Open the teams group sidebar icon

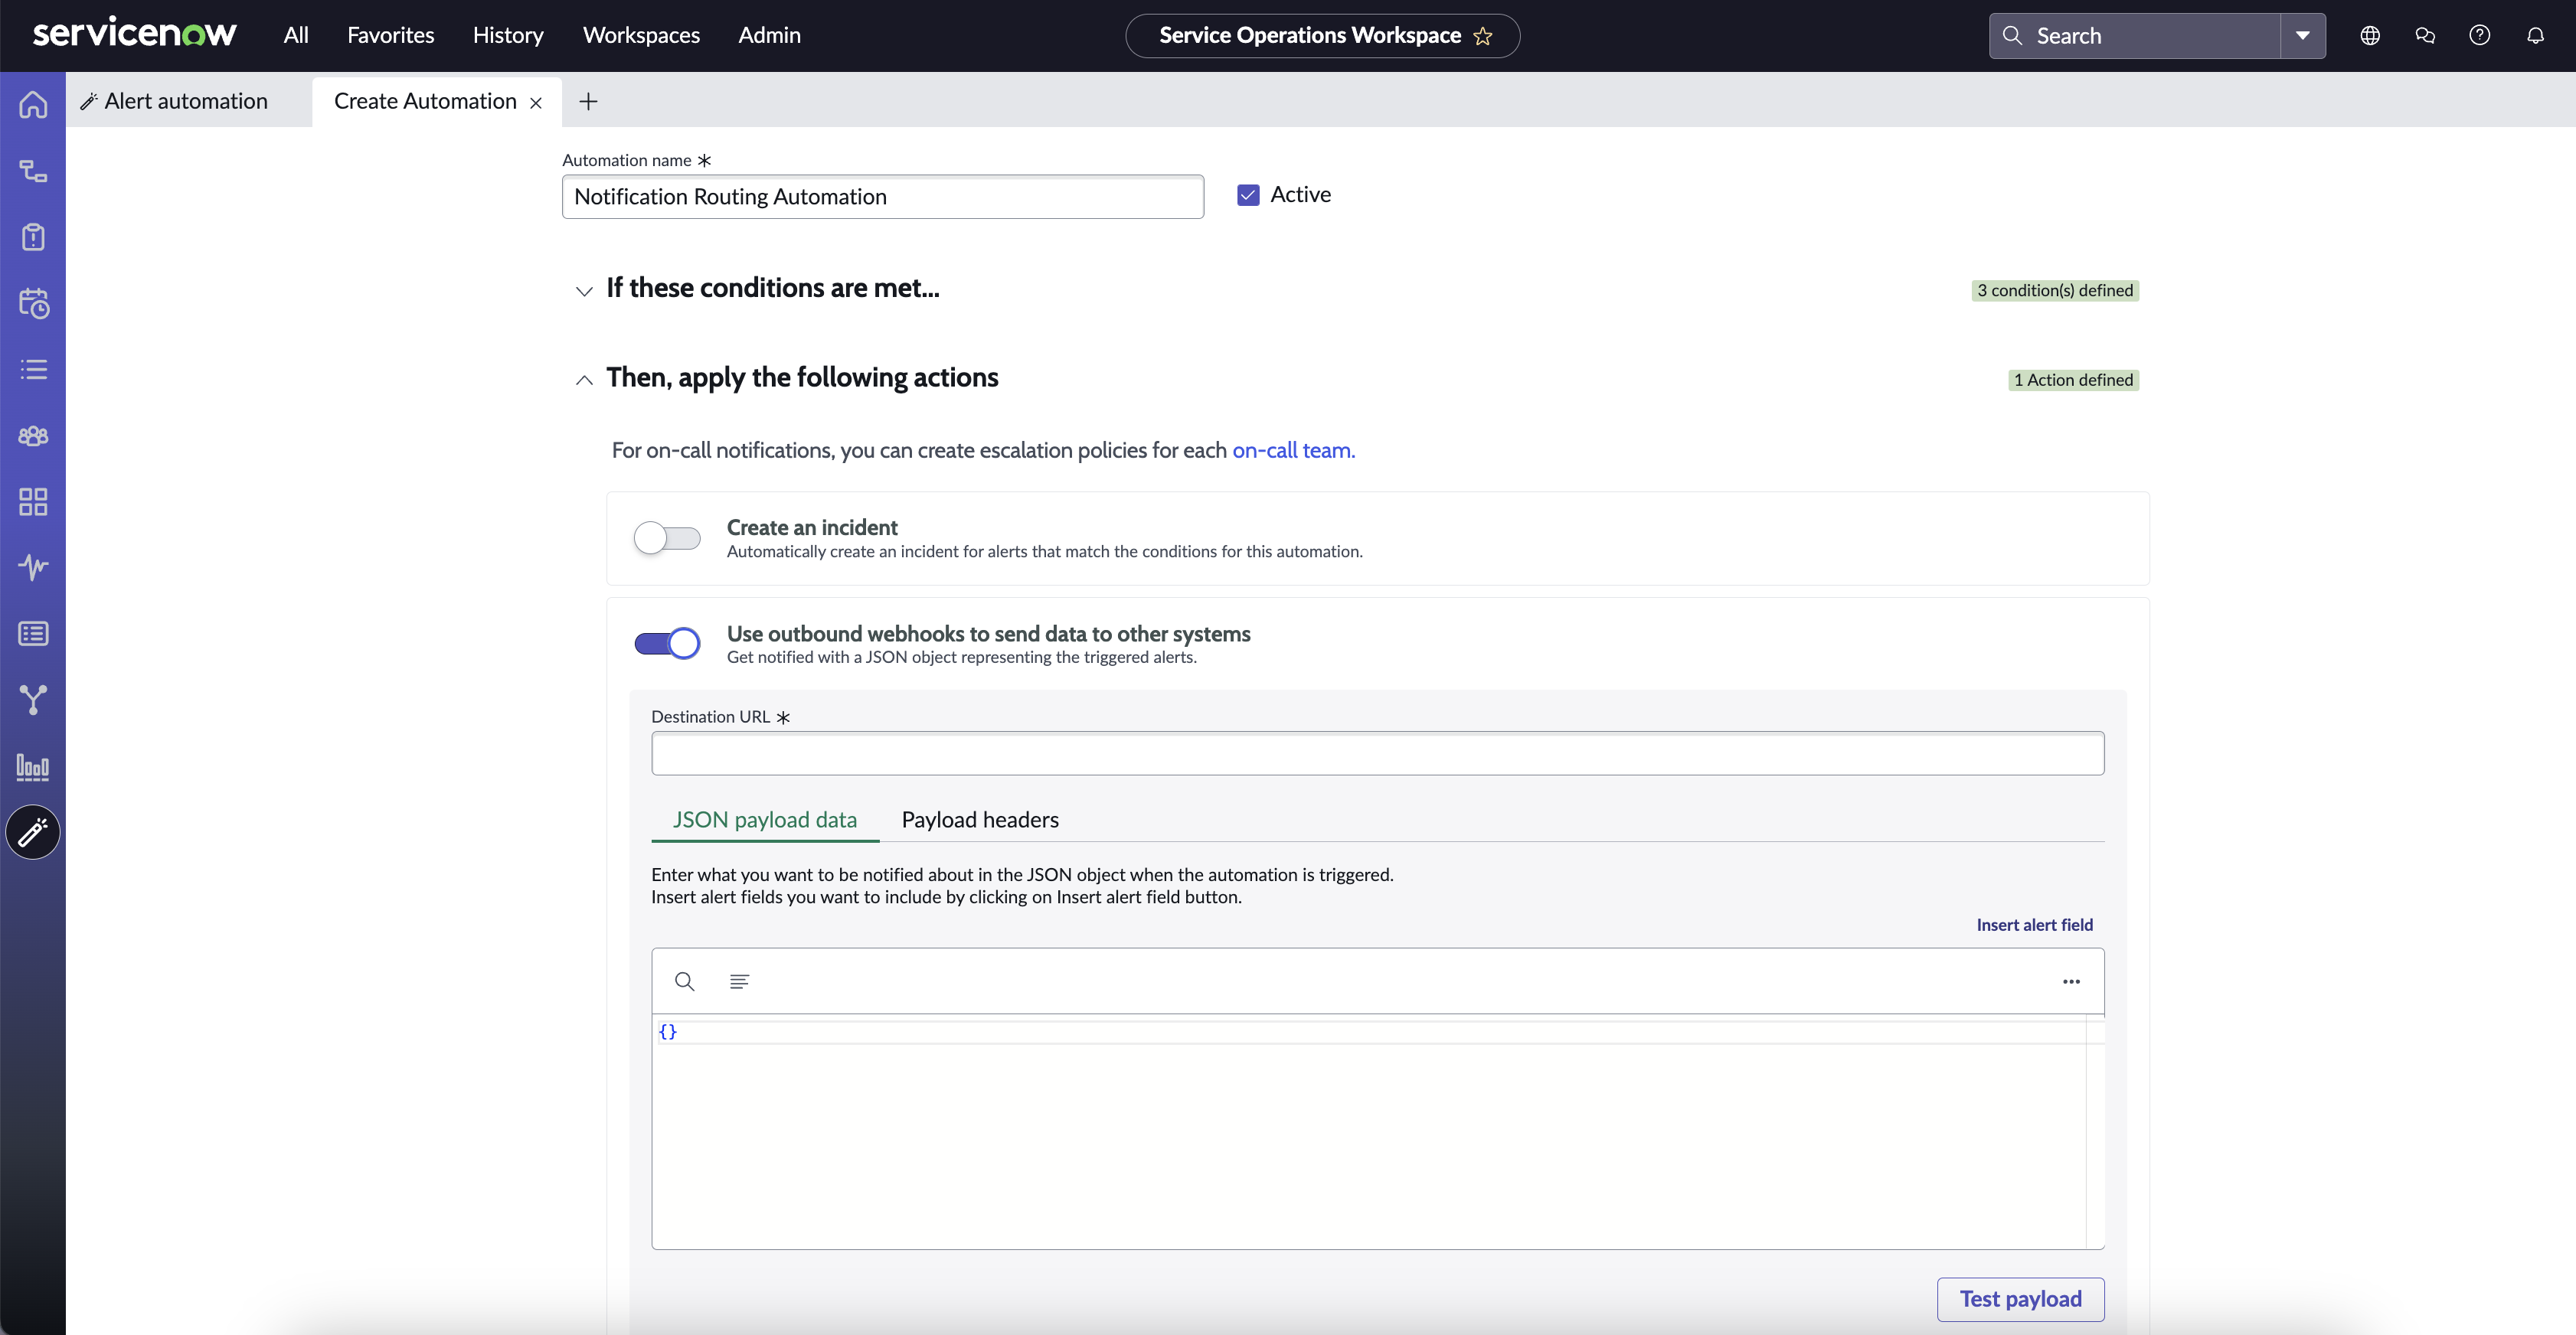33,436
